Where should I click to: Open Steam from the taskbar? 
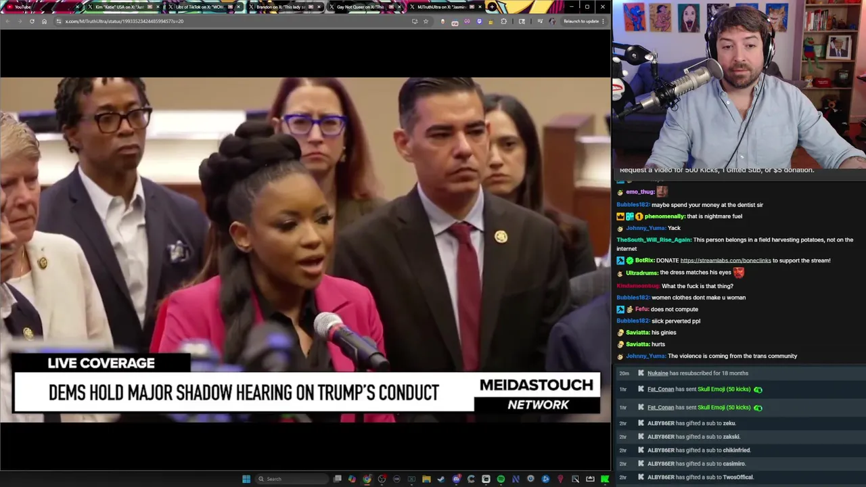point(441,479)
